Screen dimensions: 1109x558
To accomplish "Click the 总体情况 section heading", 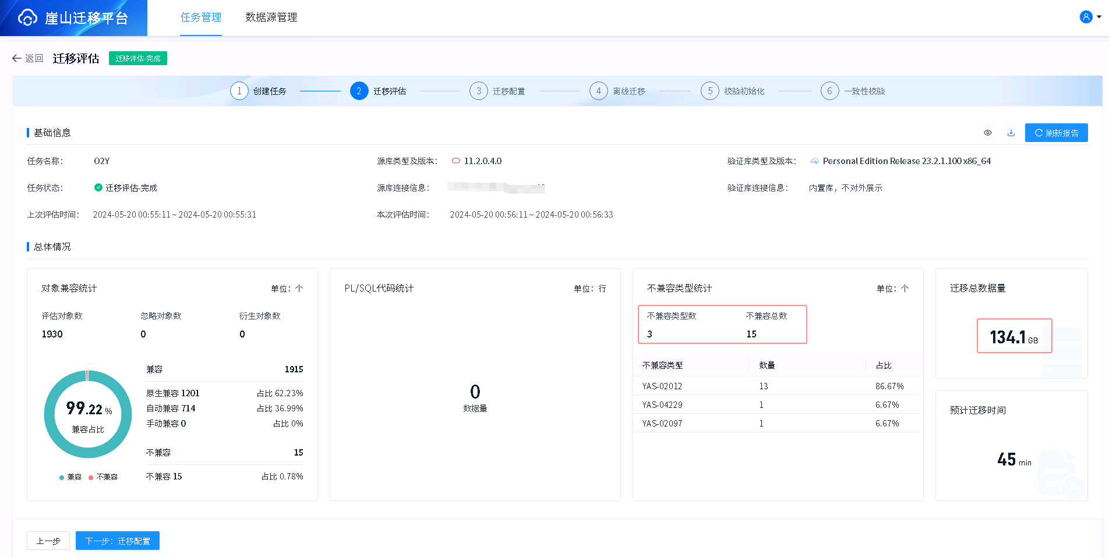I will 52,247.
